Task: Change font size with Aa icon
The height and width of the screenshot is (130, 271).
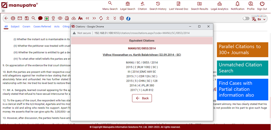Action: click(x=80, y=18)
